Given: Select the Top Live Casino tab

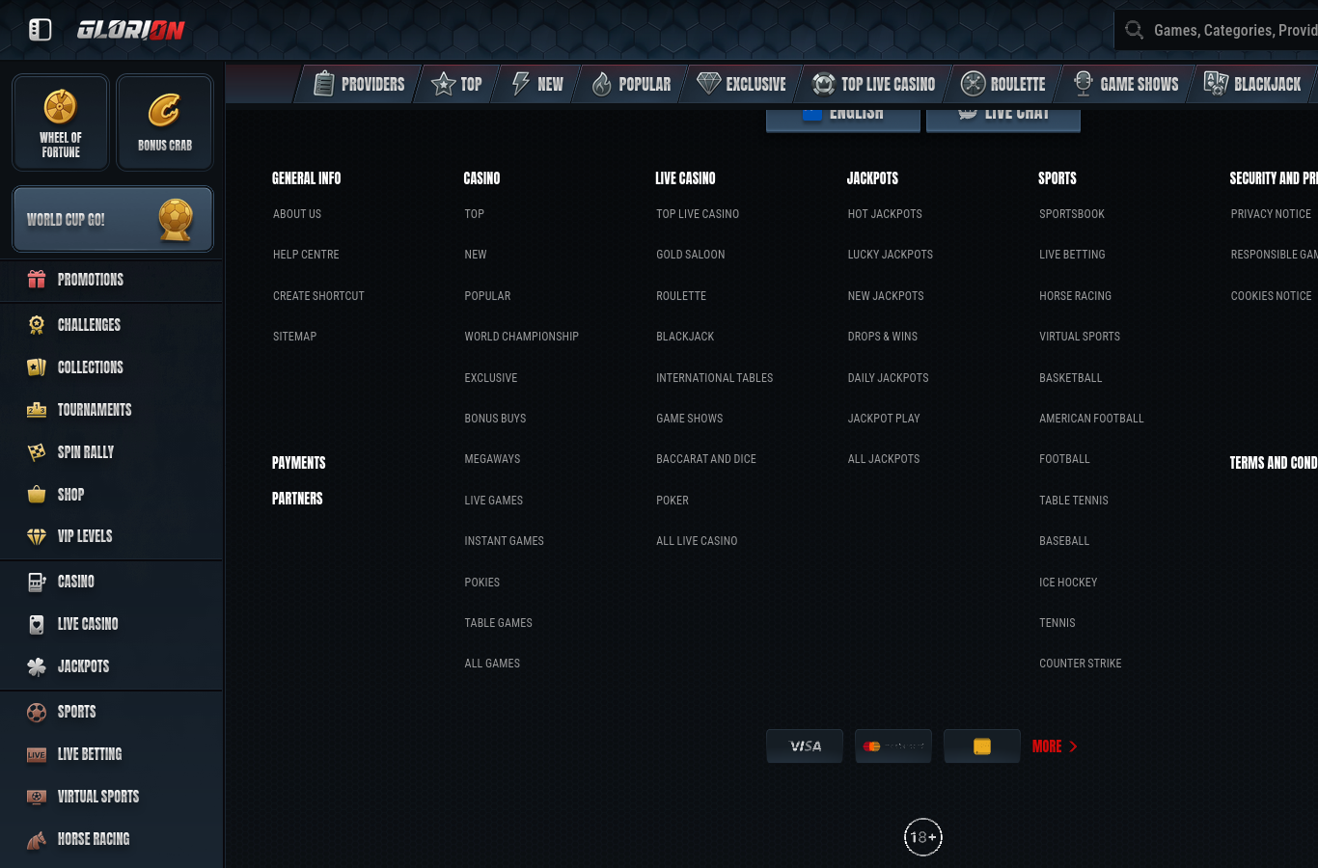Looking at the screenshot, I should [874, 84].
